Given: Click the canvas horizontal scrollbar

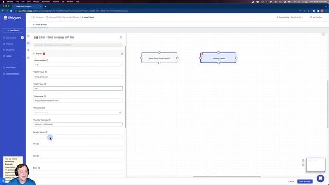Looking at the screenshot, I should 227,177.
